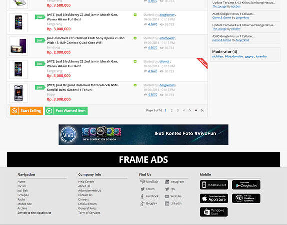Click Jual tag on Motorola V3i listing
The image size is (287, 225).
coord(40,87)
